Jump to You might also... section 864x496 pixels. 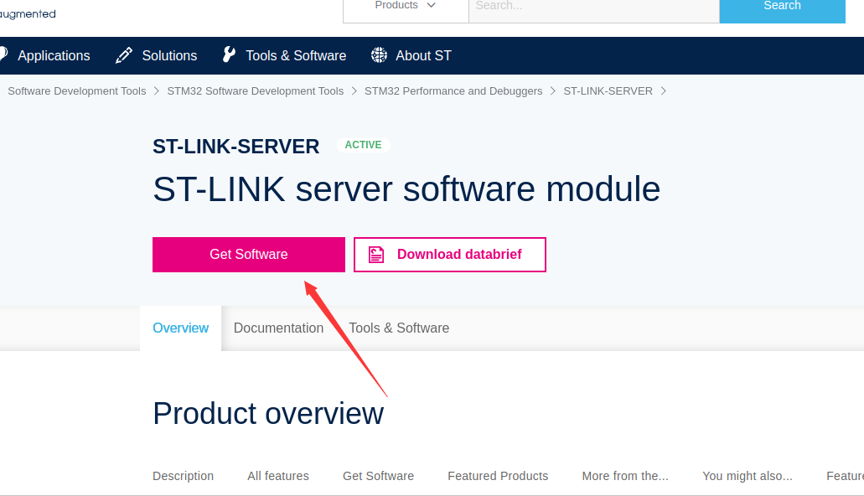[748, 476]
